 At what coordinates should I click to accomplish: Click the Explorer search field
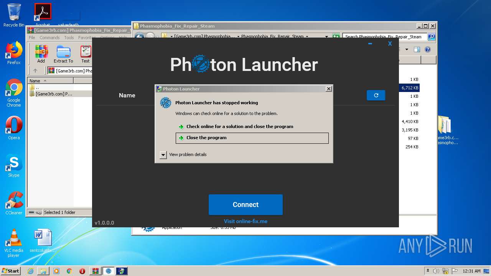pyautogui.click(x=385, y=37)
